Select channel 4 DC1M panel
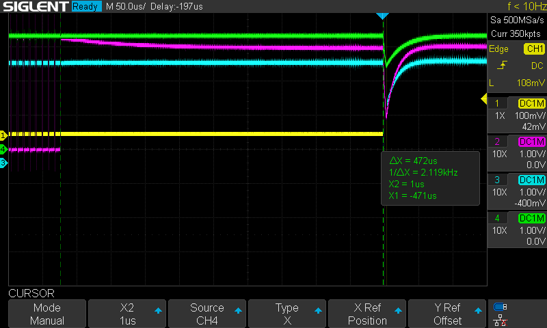547x328 pixels. 518,229
